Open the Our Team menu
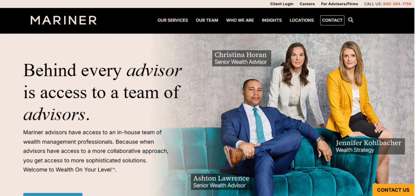 [x=207, y=20]
